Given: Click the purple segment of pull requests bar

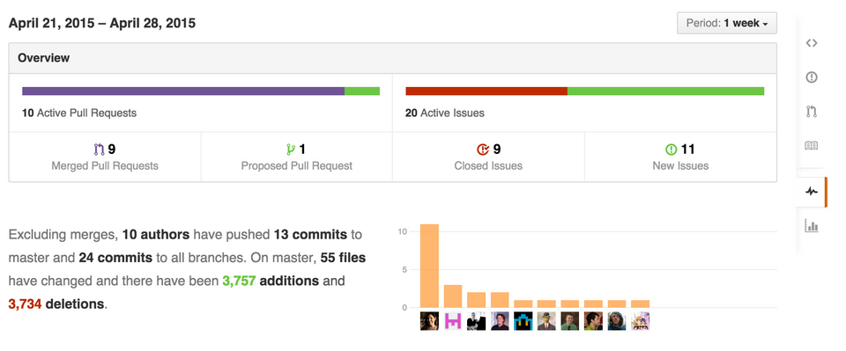Looking at the screenshot, I should tap(183, 91).
